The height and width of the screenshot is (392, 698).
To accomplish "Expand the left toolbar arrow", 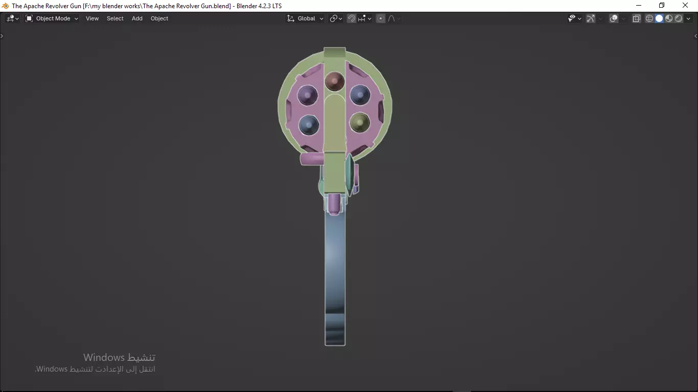I will [2, 36].
